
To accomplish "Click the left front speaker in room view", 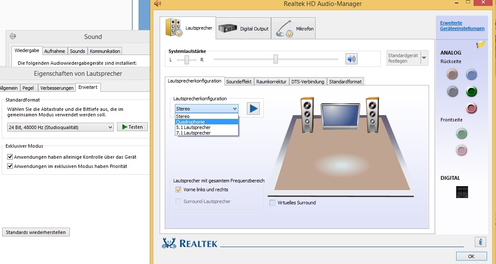I will [x=307, y=115].
